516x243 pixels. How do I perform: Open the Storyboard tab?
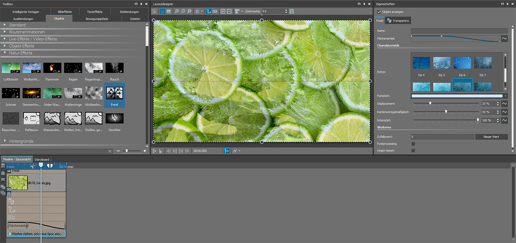[42, 159]
